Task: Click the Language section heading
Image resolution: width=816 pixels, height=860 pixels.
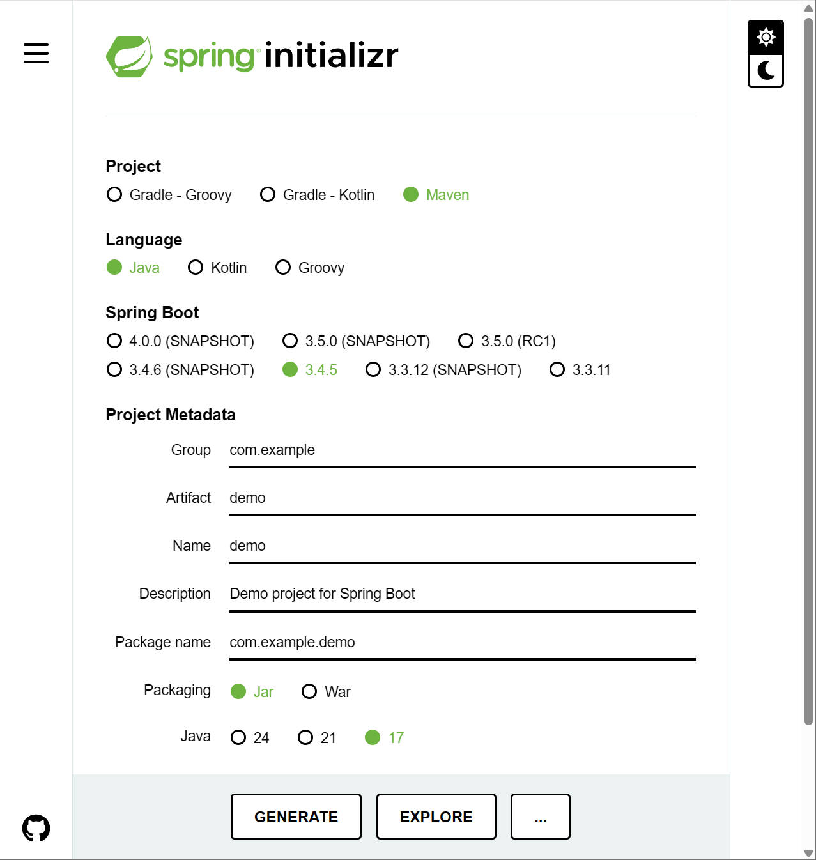Action: 144,240
